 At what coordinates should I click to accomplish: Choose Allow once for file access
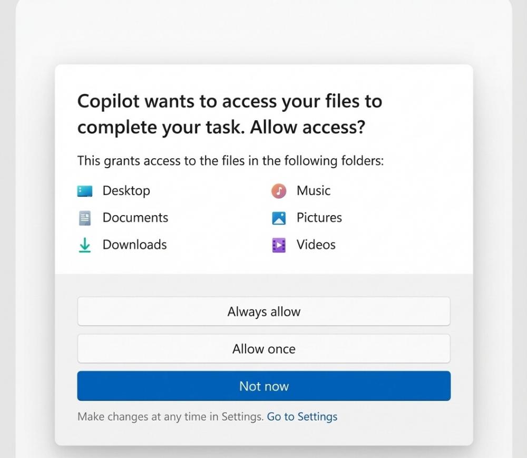click(x=263, y=349)
